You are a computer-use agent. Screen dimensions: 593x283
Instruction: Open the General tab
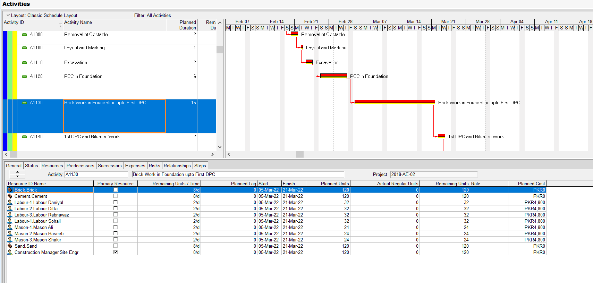tap(14, 166)
